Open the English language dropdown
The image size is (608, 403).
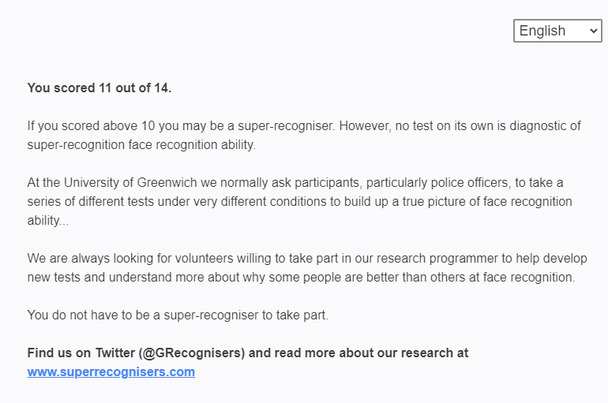click(557, 31)
